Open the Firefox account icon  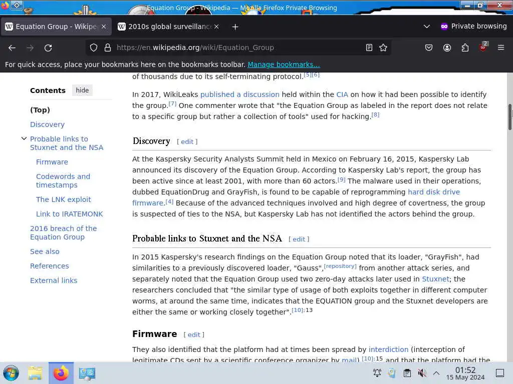pyautogui.click(x=447, y=47)
